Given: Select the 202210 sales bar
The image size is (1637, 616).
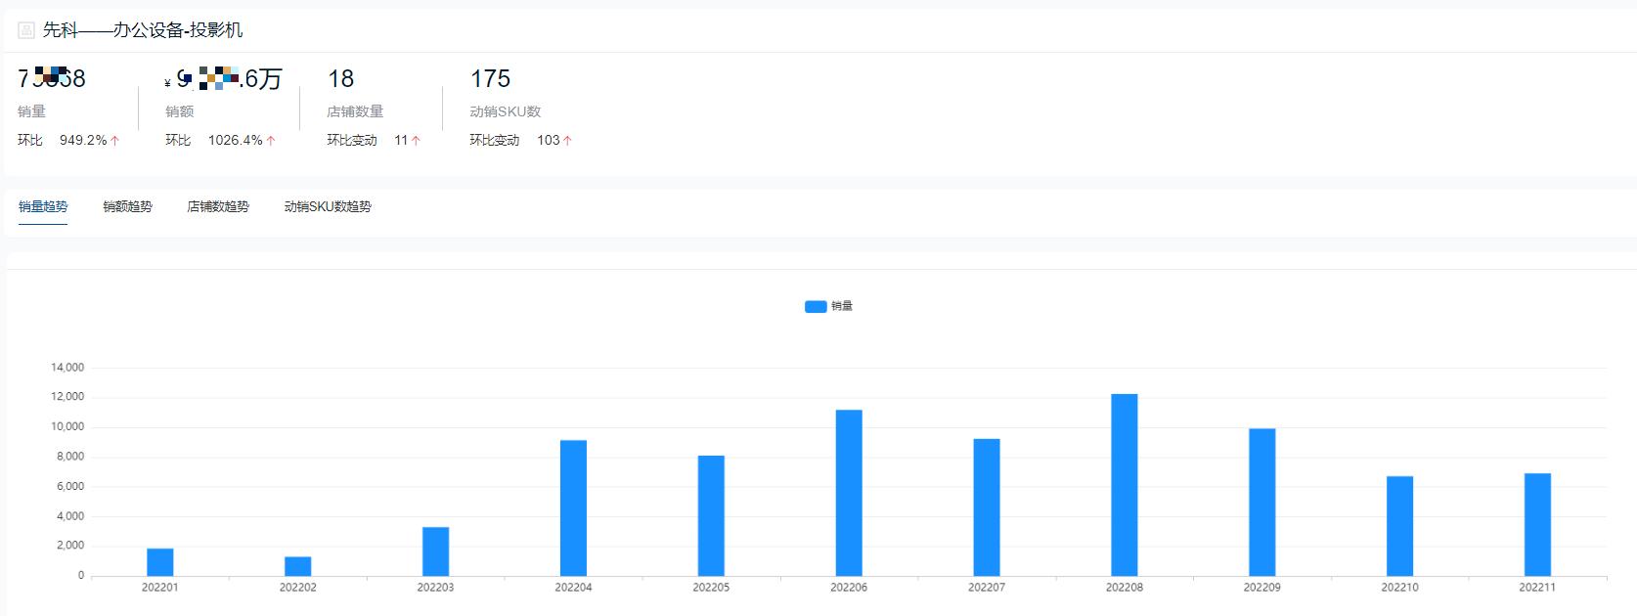Looking at the screenshot, I should 1400,526.
